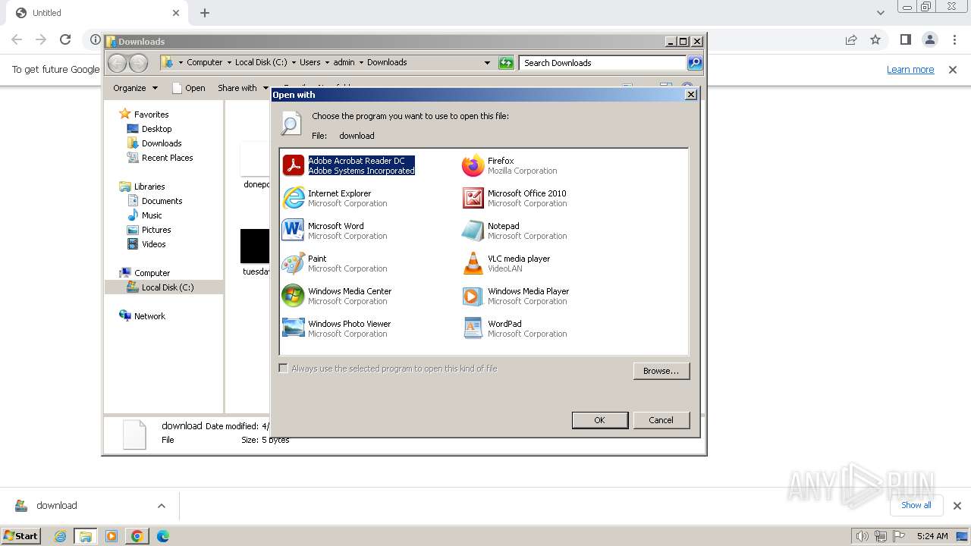
Task: Click the Open toolbar button in Explorer
Action: (x=189, y=88)
